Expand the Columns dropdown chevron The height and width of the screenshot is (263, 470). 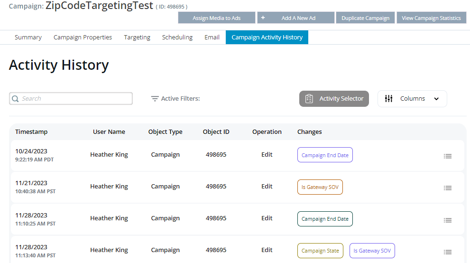tap(436, 99)
